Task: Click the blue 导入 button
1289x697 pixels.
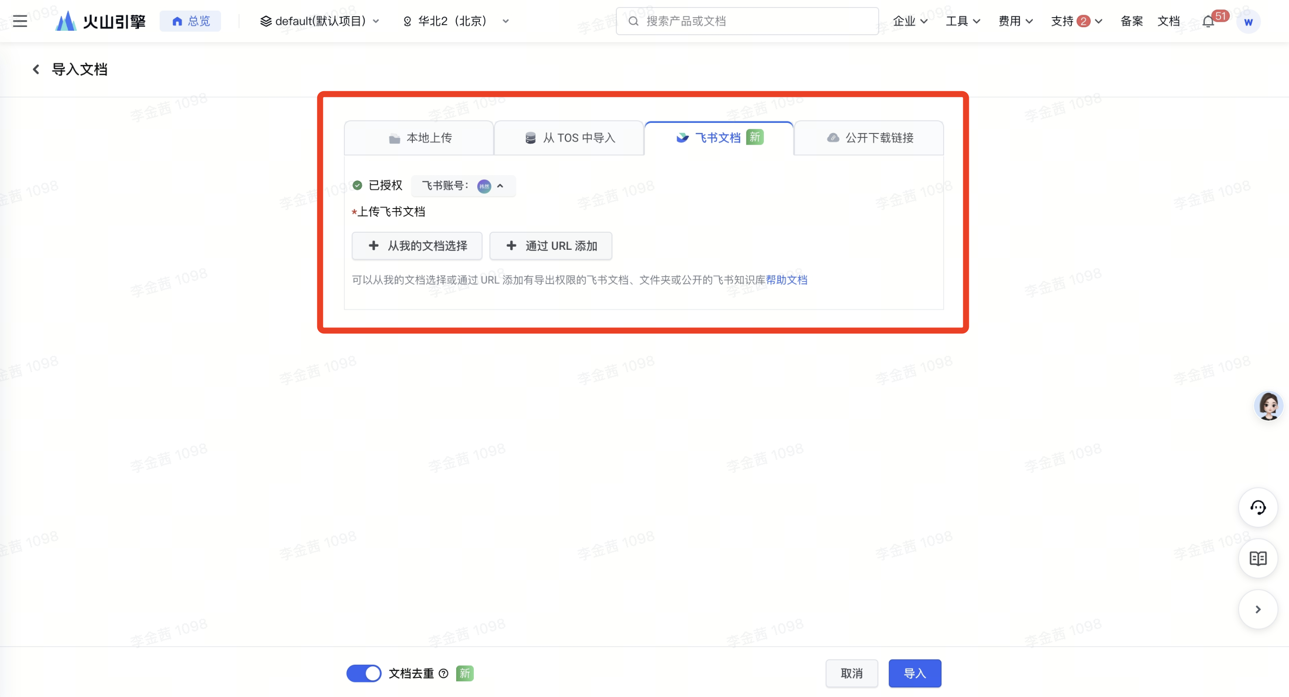Action: click(x=915, y=673)
